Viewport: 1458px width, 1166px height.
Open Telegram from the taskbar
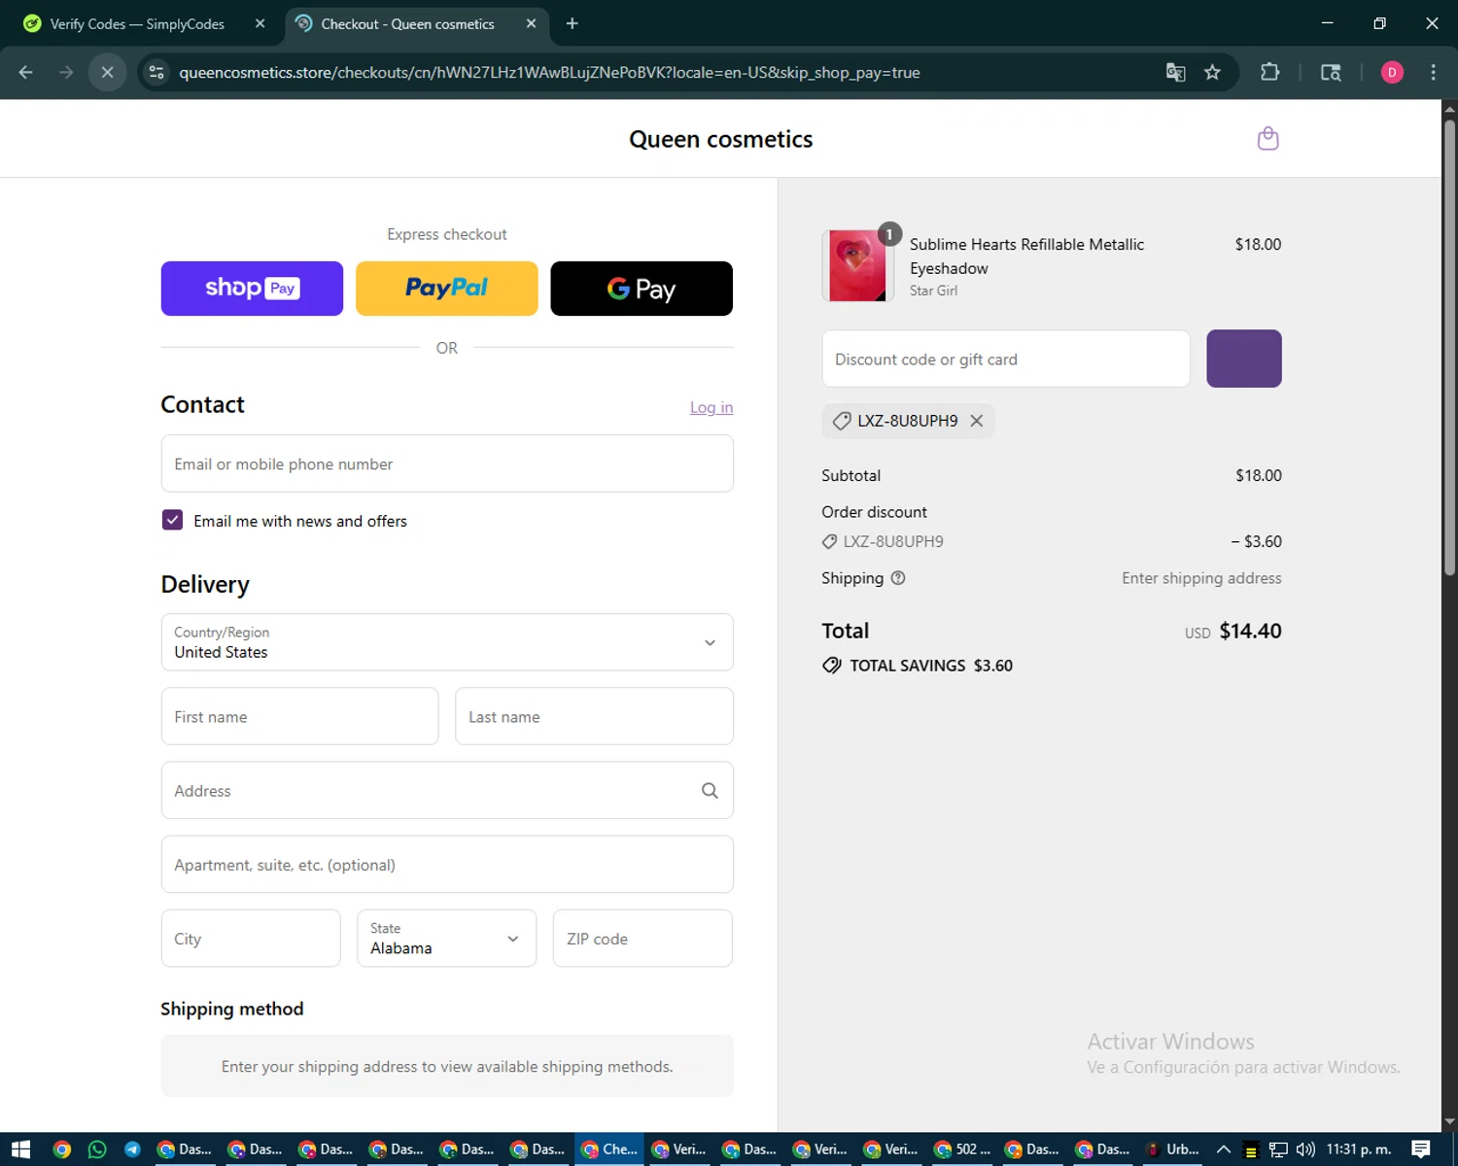tap(132, 1149)
